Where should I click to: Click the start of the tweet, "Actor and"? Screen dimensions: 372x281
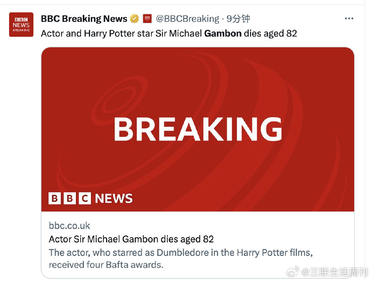point(61,33)
